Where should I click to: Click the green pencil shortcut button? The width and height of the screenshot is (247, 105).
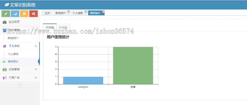[6, 14]
